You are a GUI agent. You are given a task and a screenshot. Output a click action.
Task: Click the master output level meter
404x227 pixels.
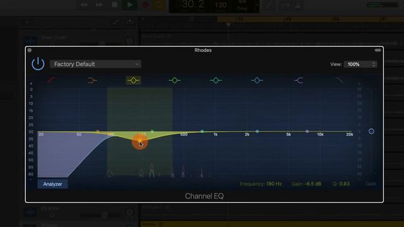[382, 5]
